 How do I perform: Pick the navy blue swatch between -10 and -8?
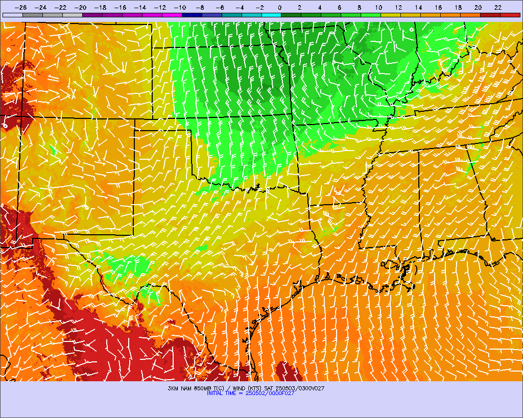pyautogui.click(x=192, y=15)
